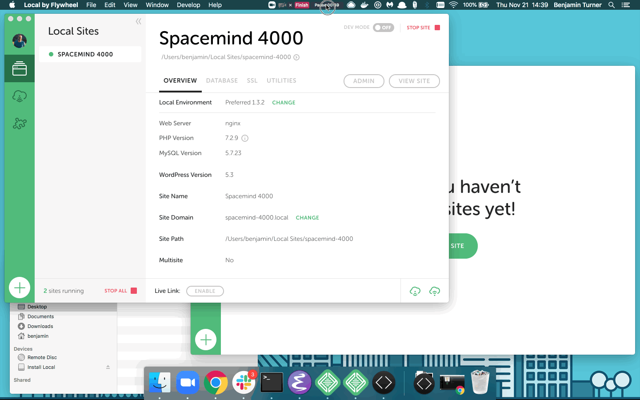Open Notification Center list icon
The image size is (640, 400).
click(x=626, y=5)
